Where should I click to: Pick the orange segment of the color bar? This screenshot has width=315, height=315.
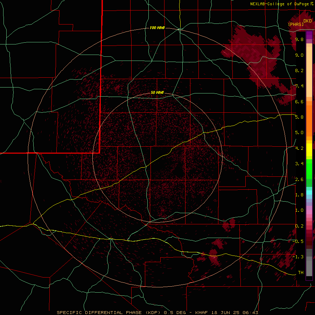pos(309,121)
